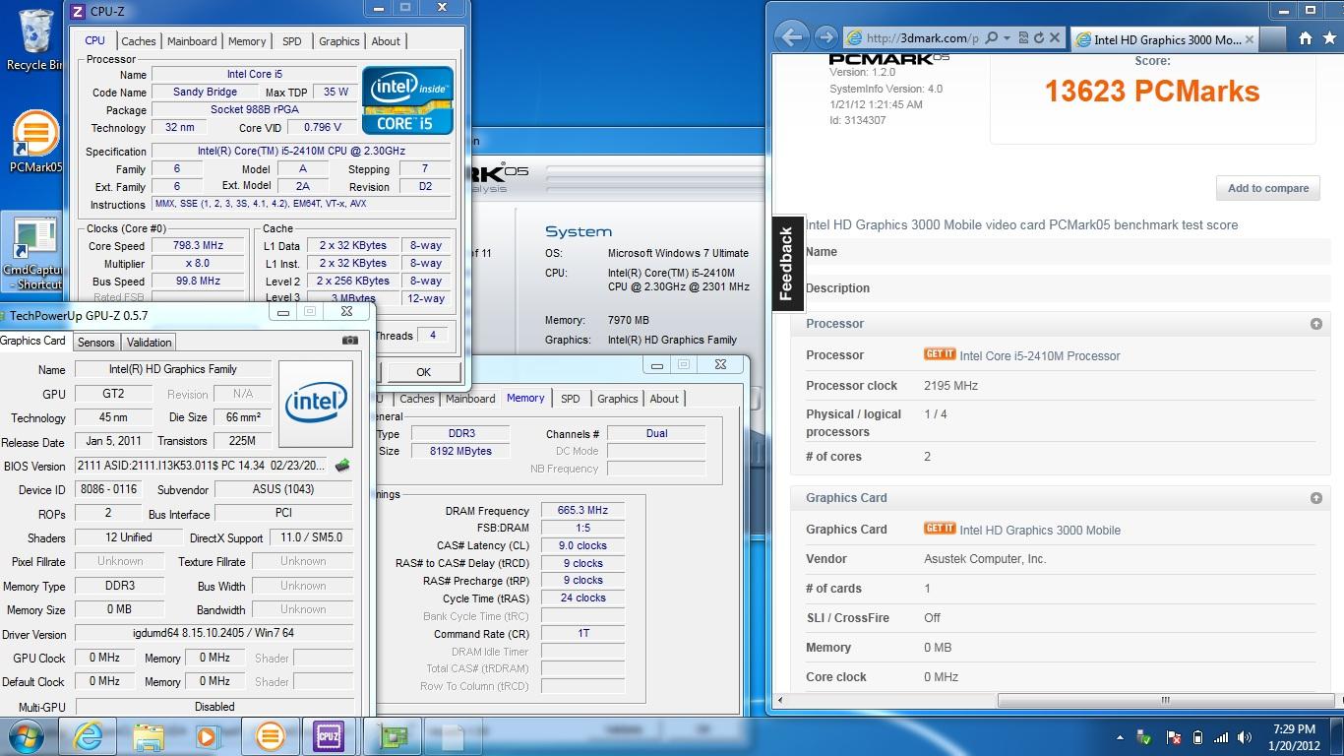The height and width of the screenshot is (756, 1344).
Task: Click the Graphics Card GET IT badge
Action: [940, 529]
